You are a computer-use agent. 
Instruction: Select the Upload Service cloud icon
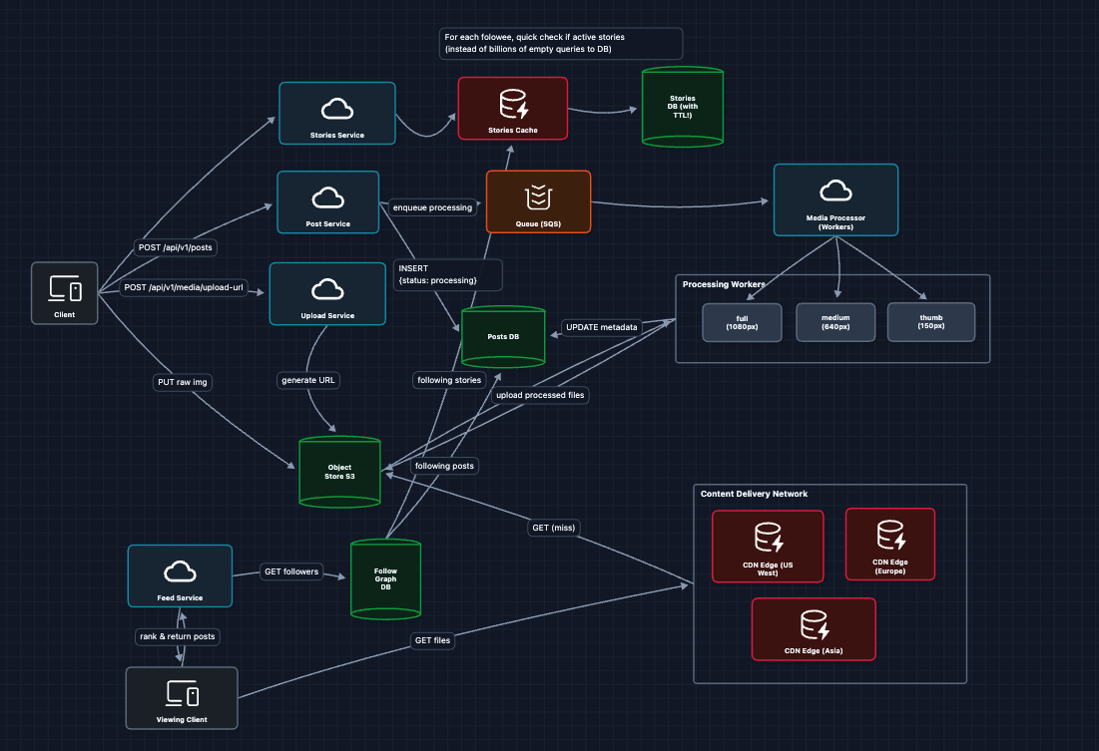pyautogui.click(x=327, y=289)
